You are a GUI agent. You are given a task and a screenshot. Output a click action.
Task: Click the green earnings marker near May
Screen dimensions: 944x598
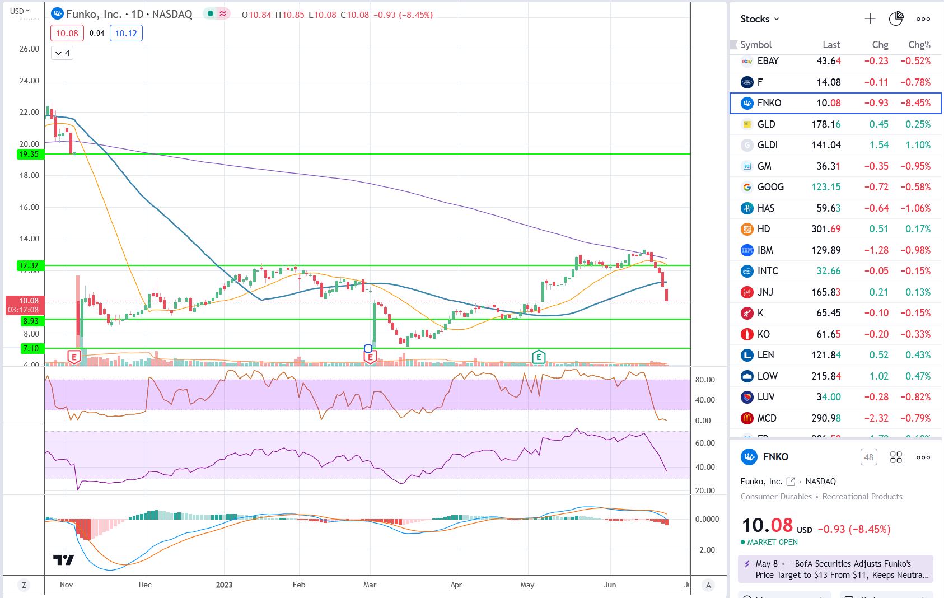pos(539,357)
